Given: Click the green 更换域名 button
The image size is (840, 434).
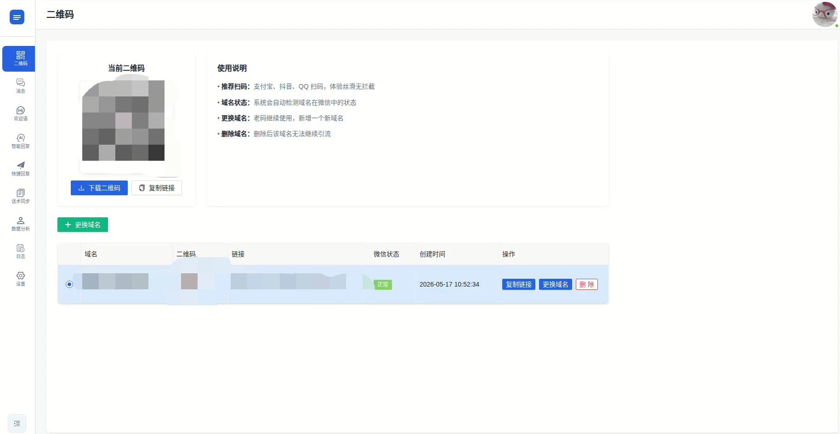Looking at the screenshot, I should click(x=83, y=225).
